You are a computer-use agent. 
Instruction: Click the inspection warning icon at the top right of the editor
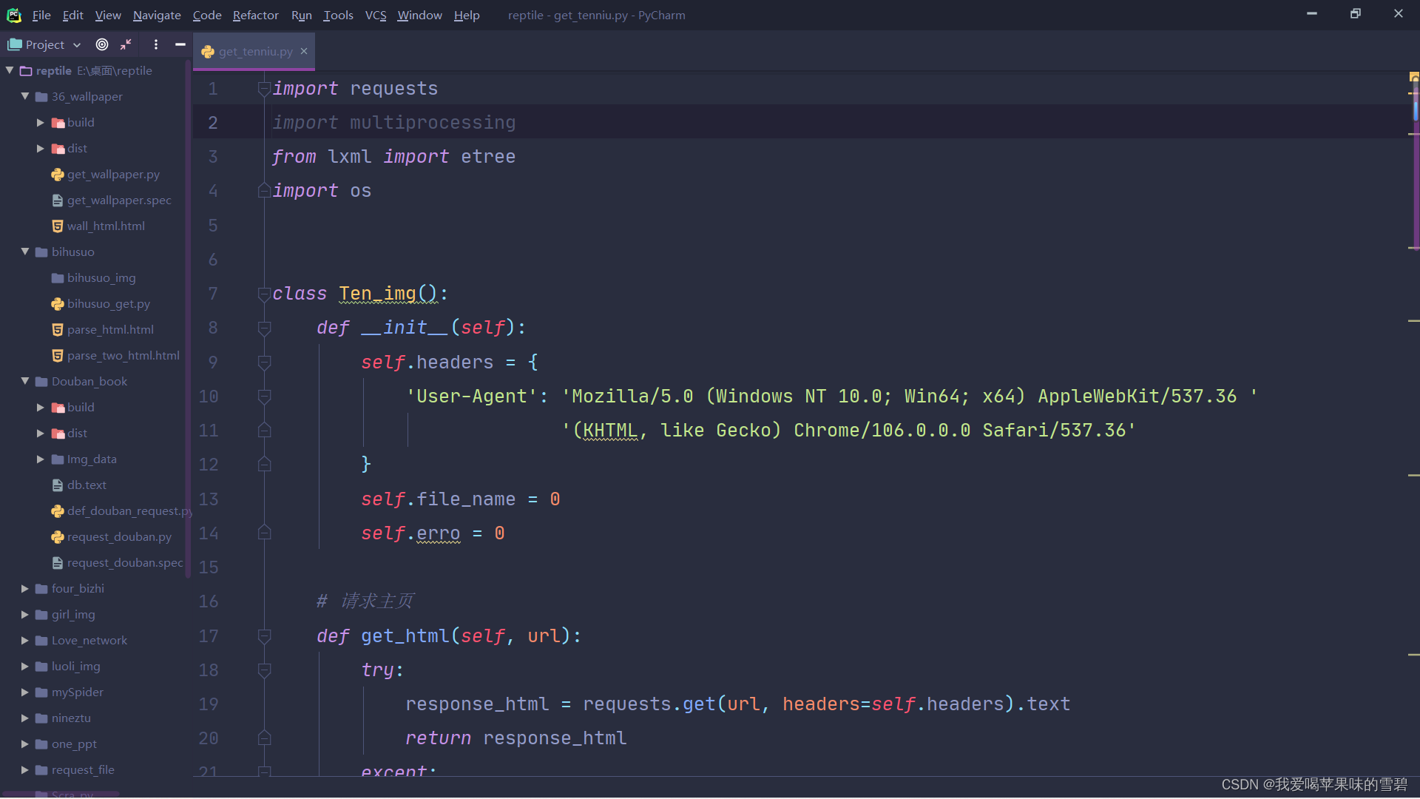click(x=1413, y=76)
